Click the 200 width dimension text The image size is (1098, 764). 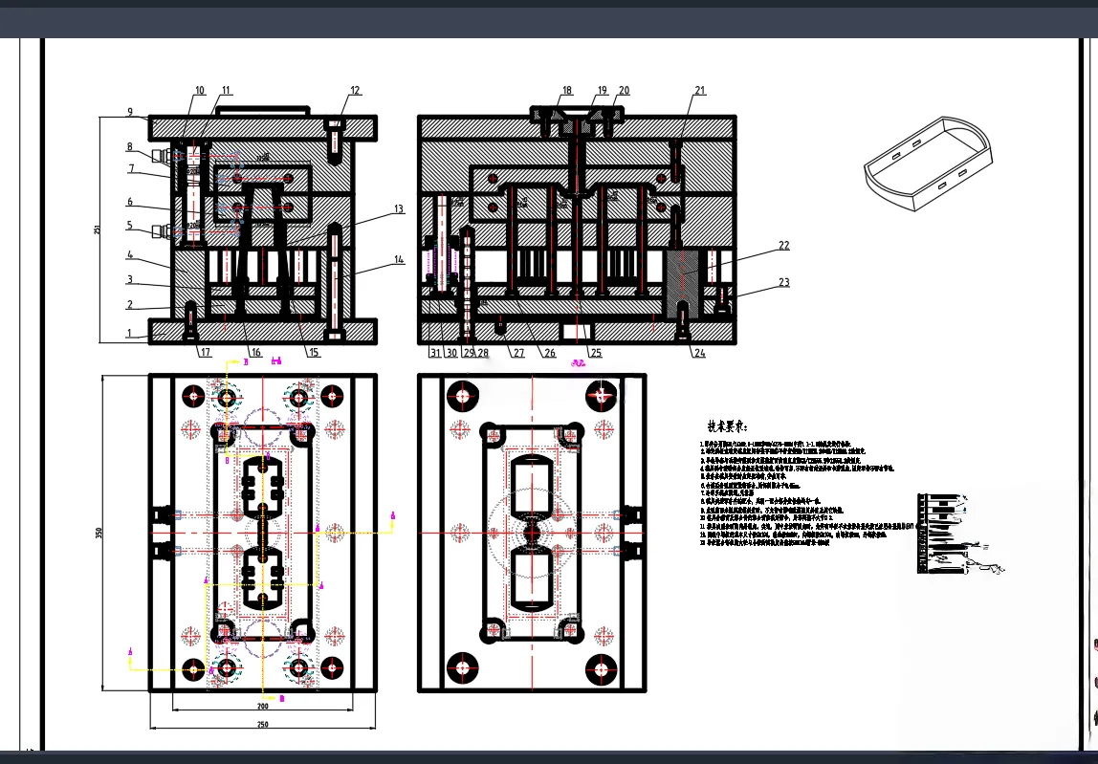[x=263, y=706]
